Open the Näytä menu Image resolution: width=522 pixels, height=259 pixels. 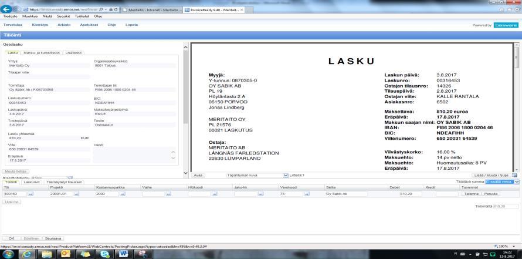point(48,16)
